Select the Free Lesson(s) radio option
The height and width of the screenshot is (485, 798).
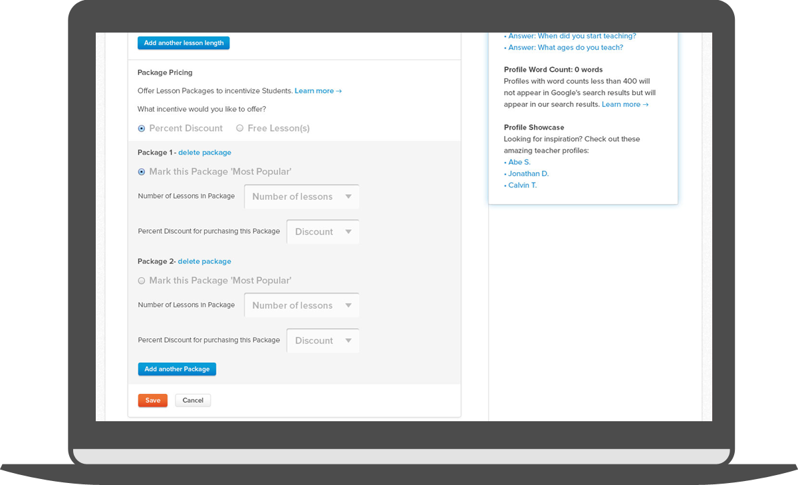(240, 128)
